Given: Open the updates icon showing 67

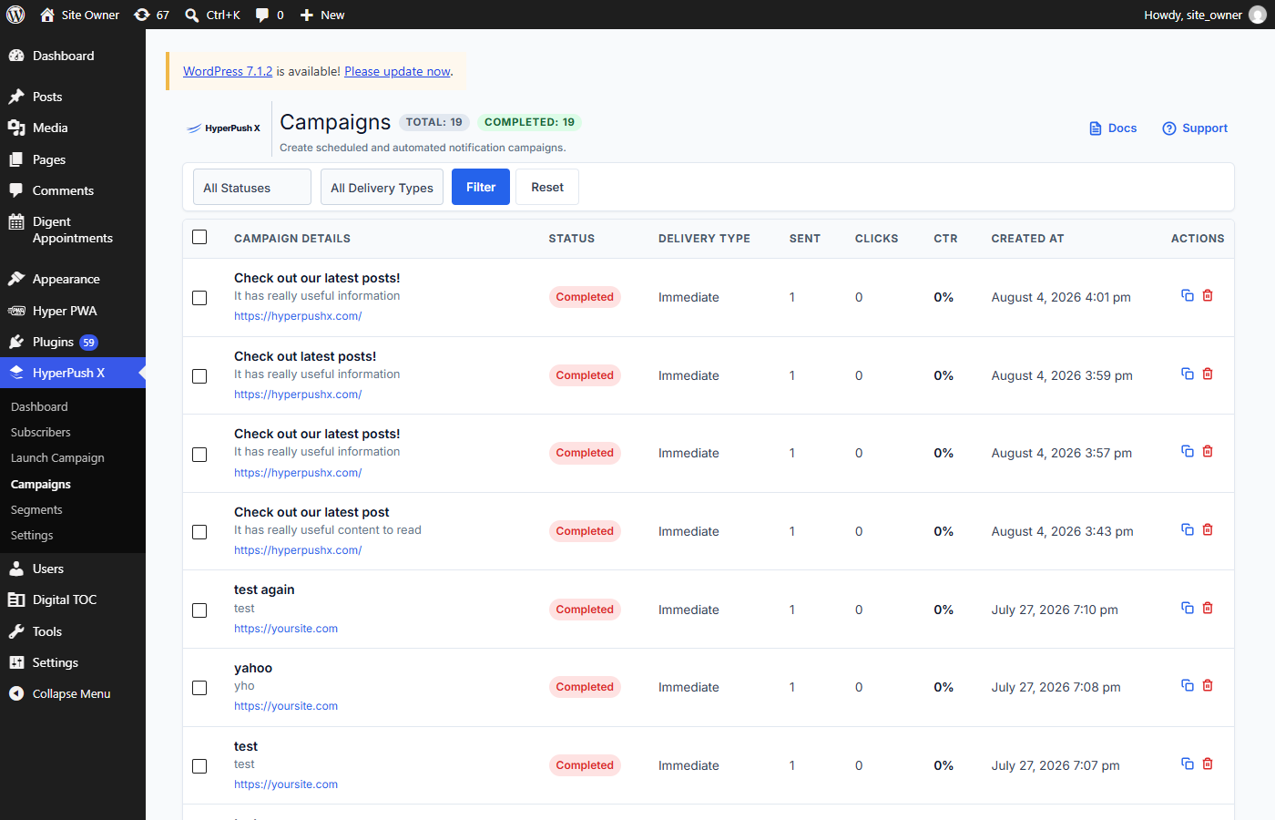Looking at the screenshot, I should 151,15.
